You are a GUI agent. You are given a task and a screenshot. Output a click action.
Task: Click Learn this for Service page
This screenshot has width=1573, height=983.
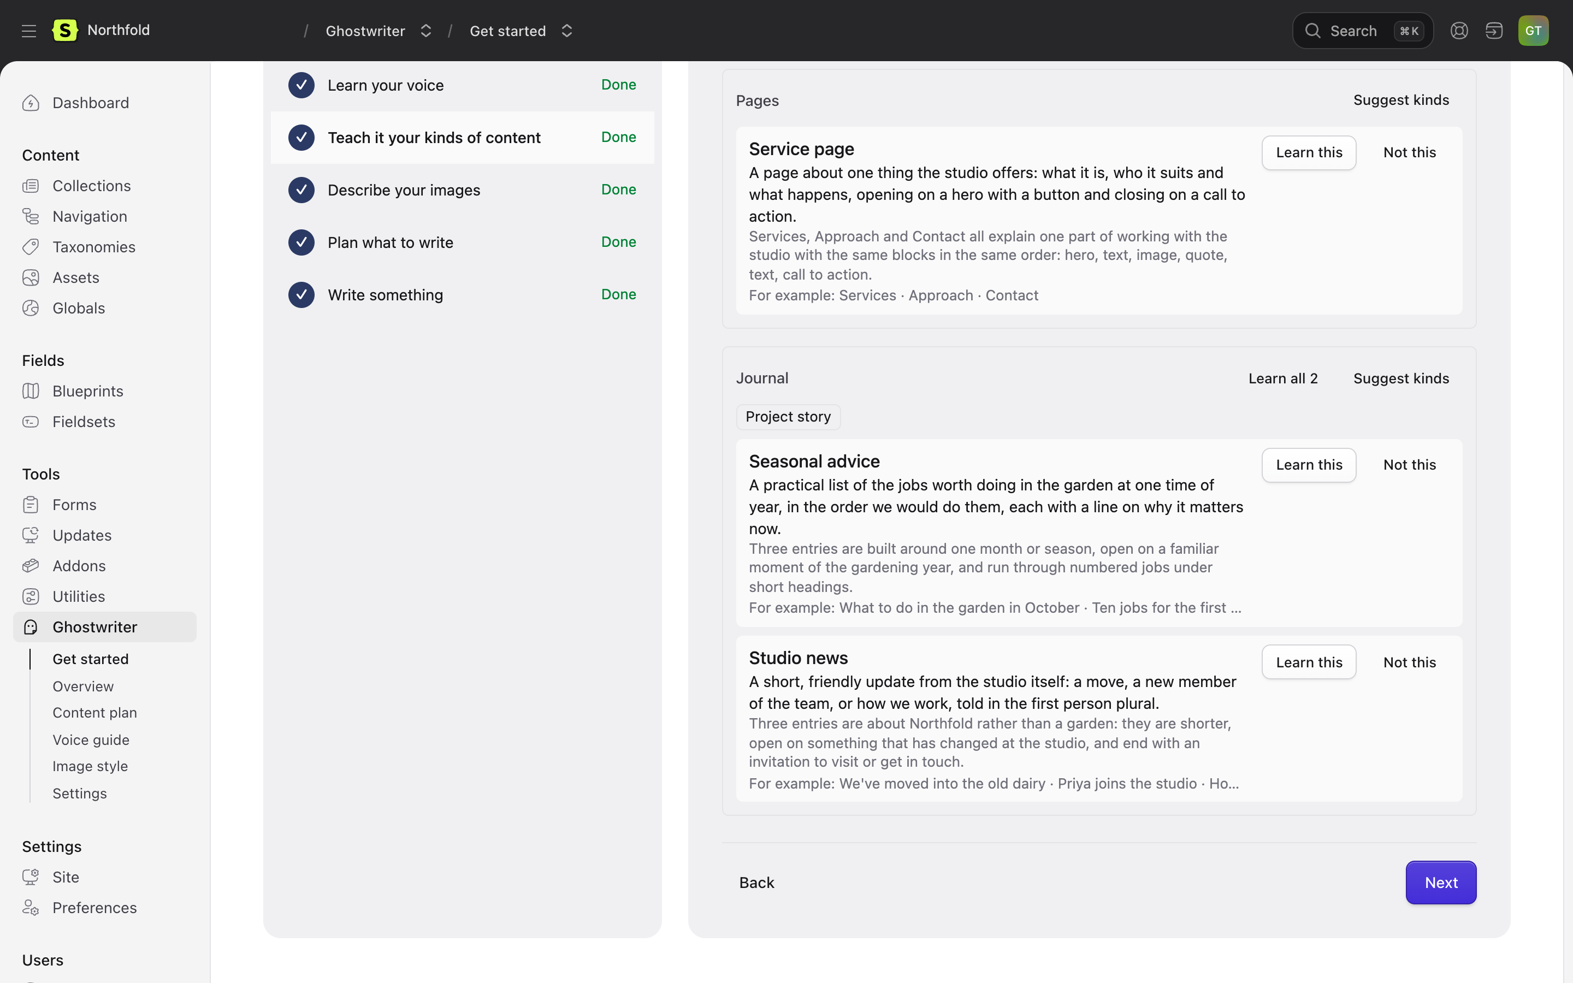point(1309,153)
